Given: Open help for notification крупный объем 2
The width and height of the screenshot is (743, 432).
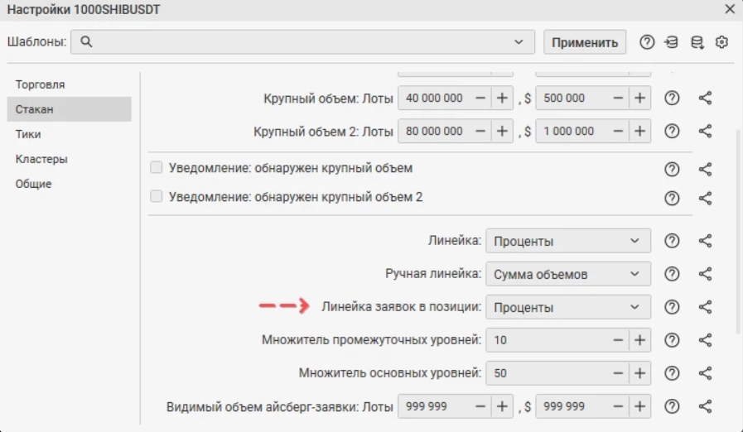Looking at the screenshot, I should point(672,198).
